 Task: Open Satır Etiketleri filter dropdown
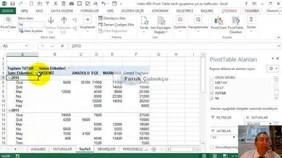click(x=36, y=73)
